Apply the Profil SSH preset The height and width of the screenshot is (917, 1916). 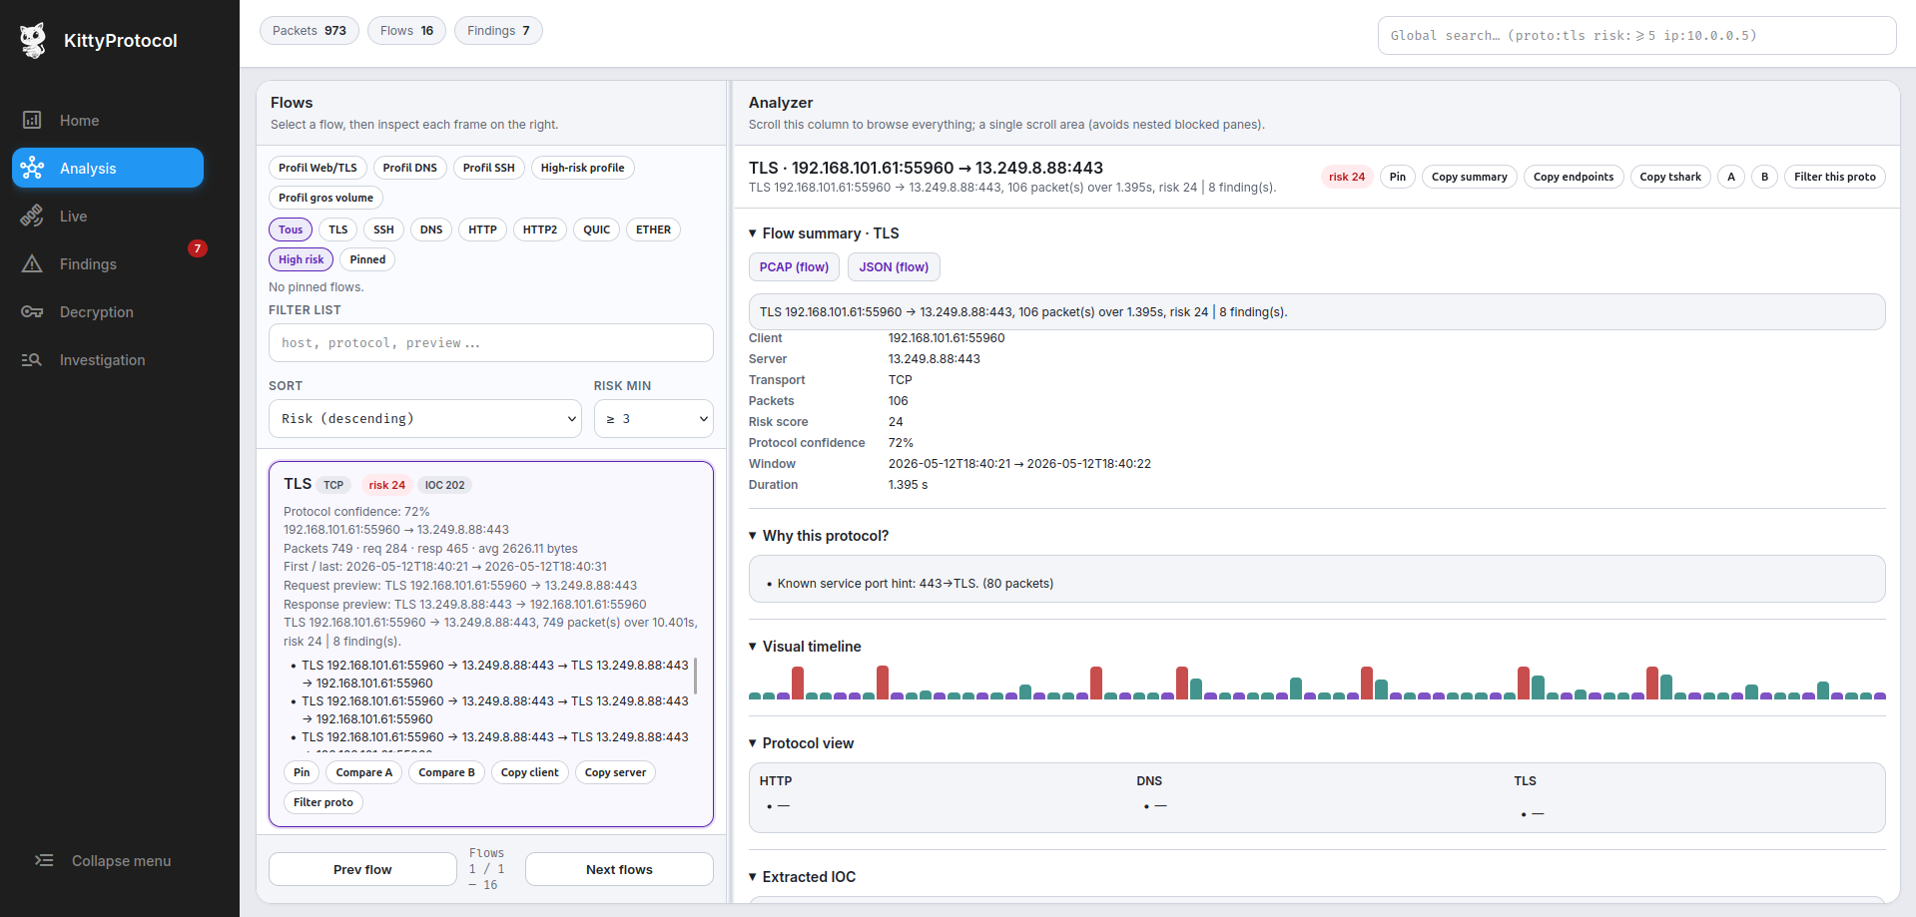tap(489, 168)
